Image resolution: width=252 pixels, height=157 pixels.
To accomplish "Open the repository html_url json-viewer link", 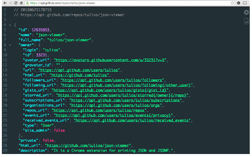I will [88, 145].
